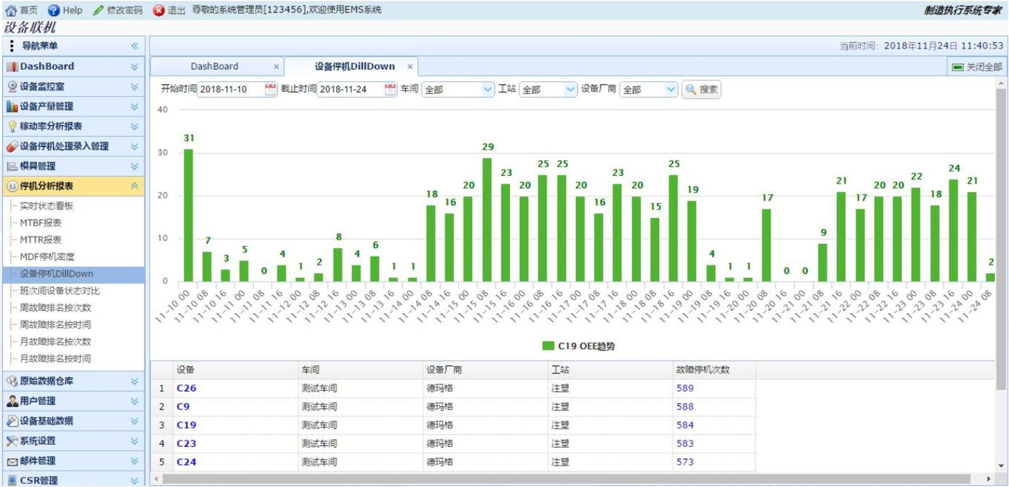Viewport: 1009px width, 487px height.
Task: Open the 车间 dropdown list
Action: click(488, 89)
